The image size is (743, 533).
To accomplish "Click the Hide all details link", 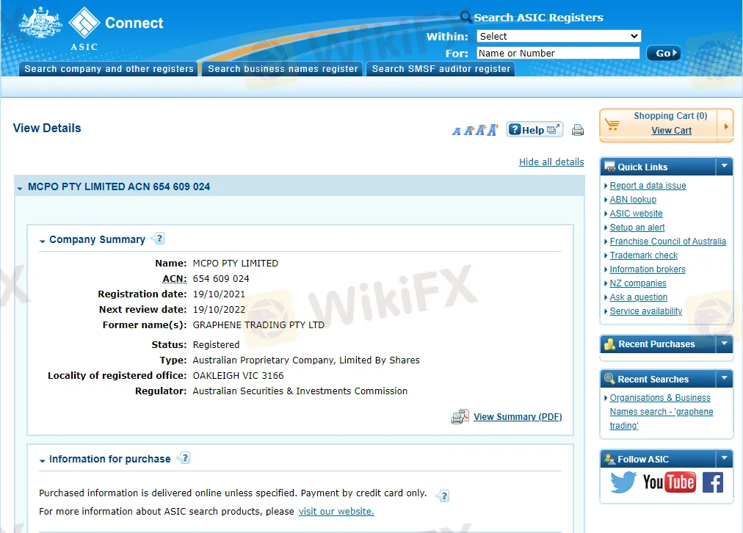I will pyautogui.click(x=551, y=162).
